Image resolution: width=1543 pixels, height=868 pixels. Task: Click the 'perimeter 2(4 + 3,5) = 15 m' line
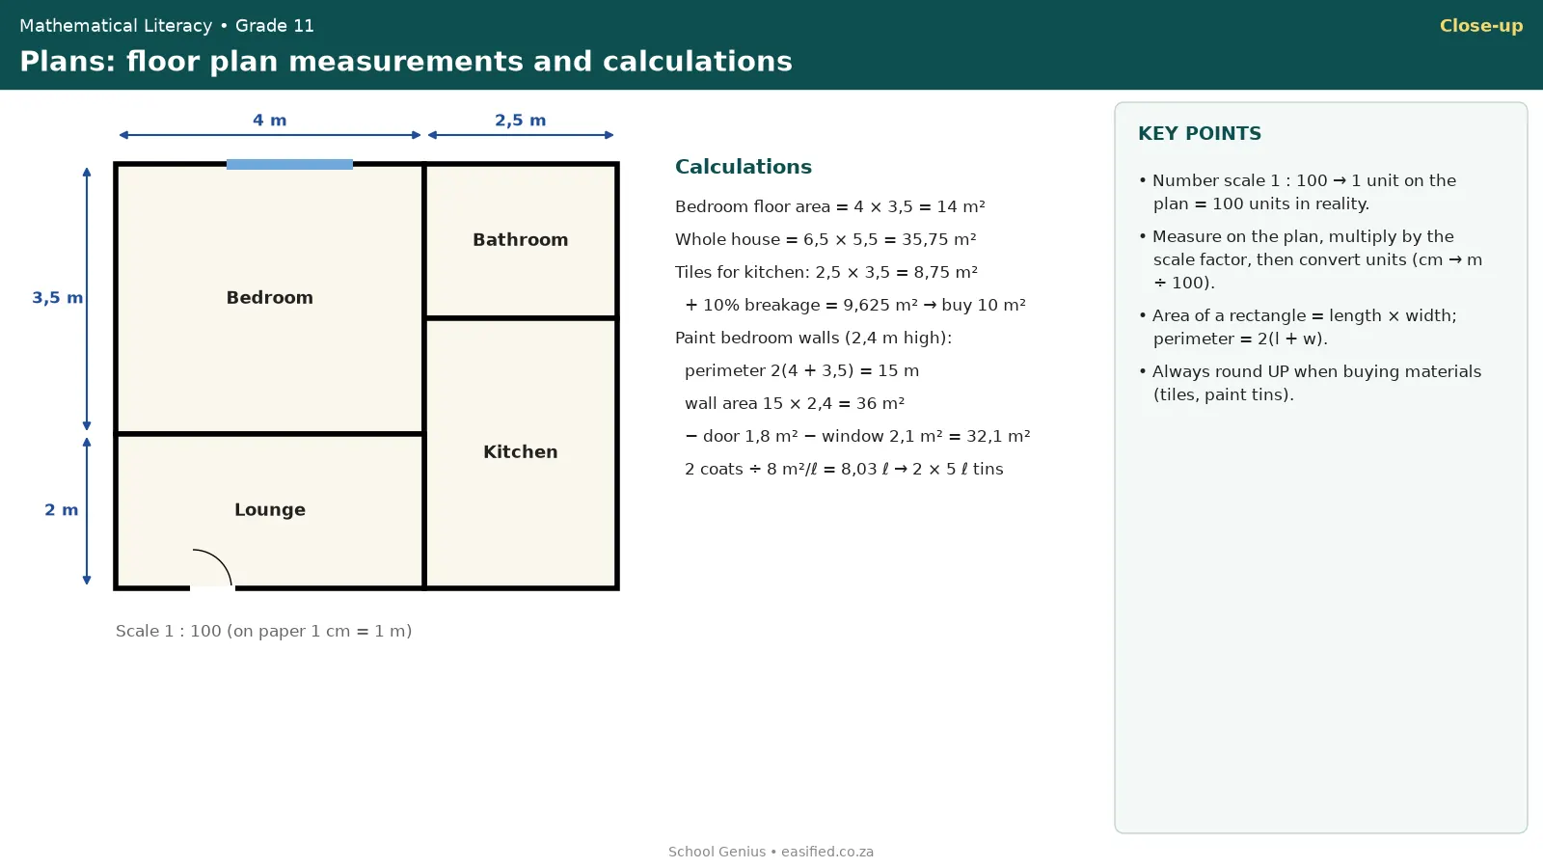click(802, 370)
